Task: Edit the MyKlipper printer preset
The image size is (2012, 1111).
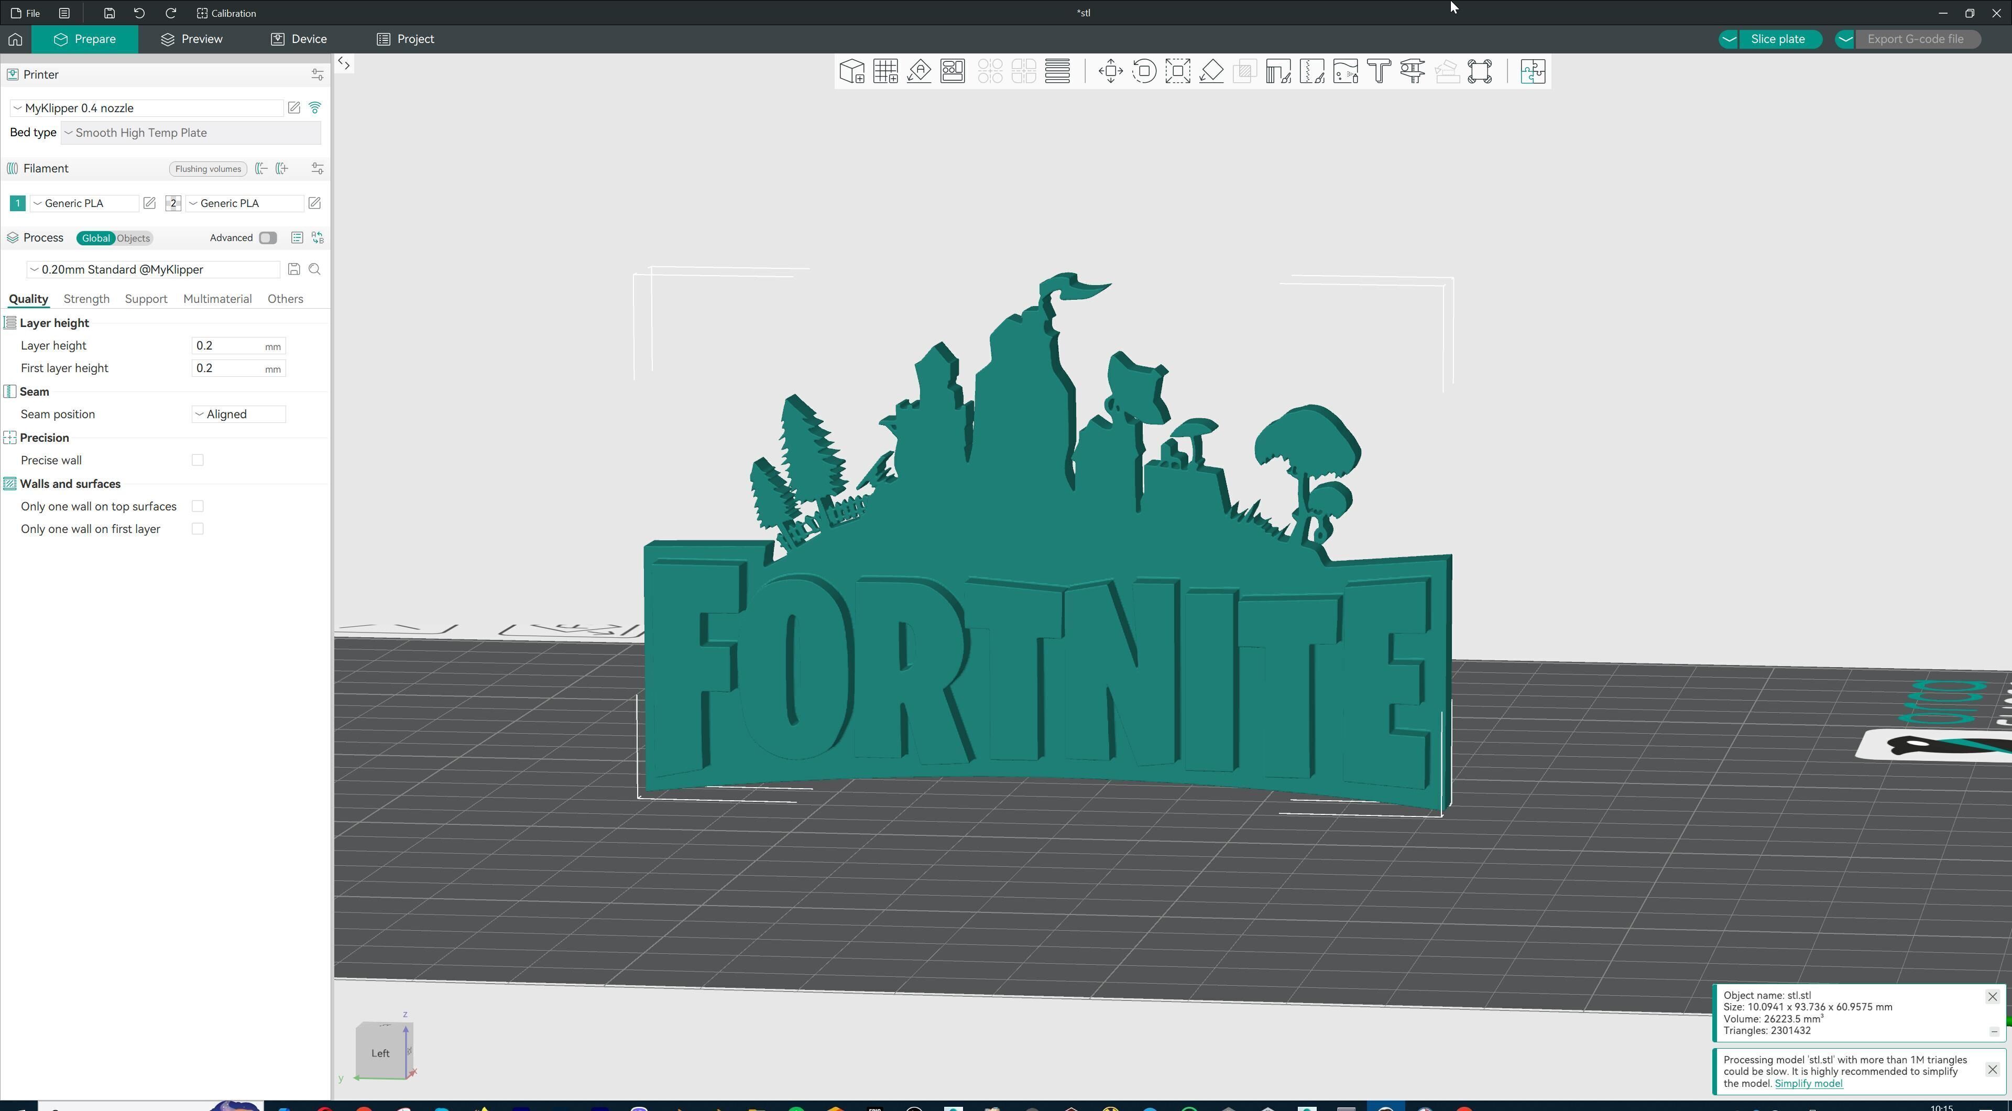Action: (x=293, y=108)
